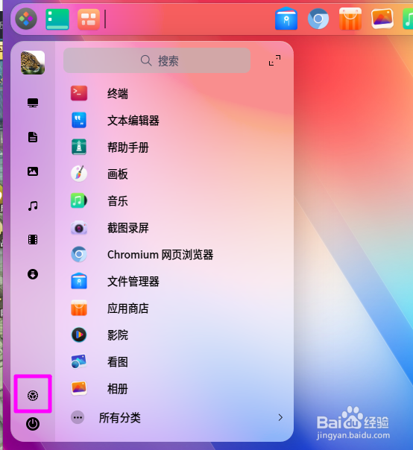The width and height of the screenshot is (413, 450).
Task: Select the 终端 label
Action: click(x=118, y=94)
